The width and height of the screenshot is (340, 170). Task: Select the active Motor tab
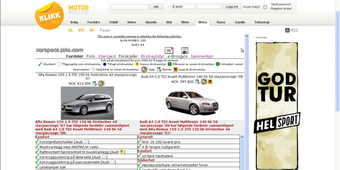click(203, 22)
